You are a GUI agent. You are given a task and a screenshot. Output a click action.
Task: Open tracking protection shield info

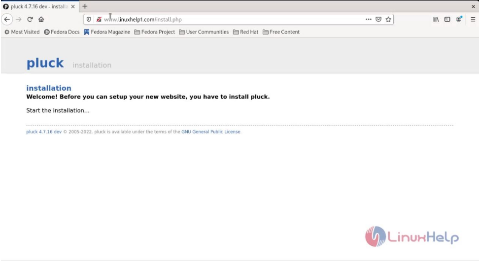[89, 19]
